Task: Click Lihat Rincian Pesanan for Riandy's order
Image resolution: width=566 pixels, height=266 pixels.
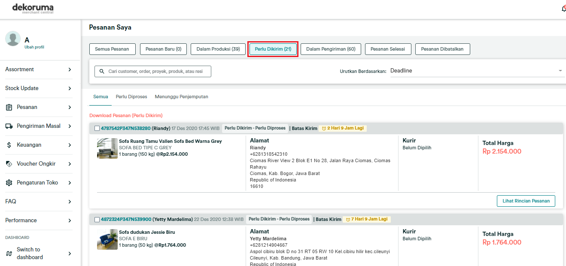Action: [526, 201]
